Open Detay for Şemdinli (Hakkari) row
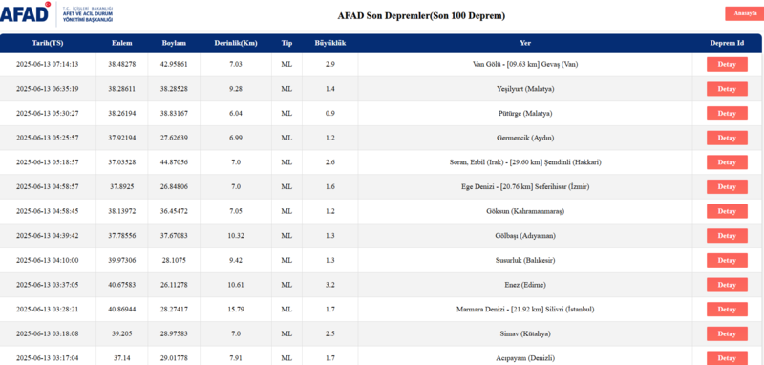The width and height of the screenshot is (764, 365). coord(727,162)
